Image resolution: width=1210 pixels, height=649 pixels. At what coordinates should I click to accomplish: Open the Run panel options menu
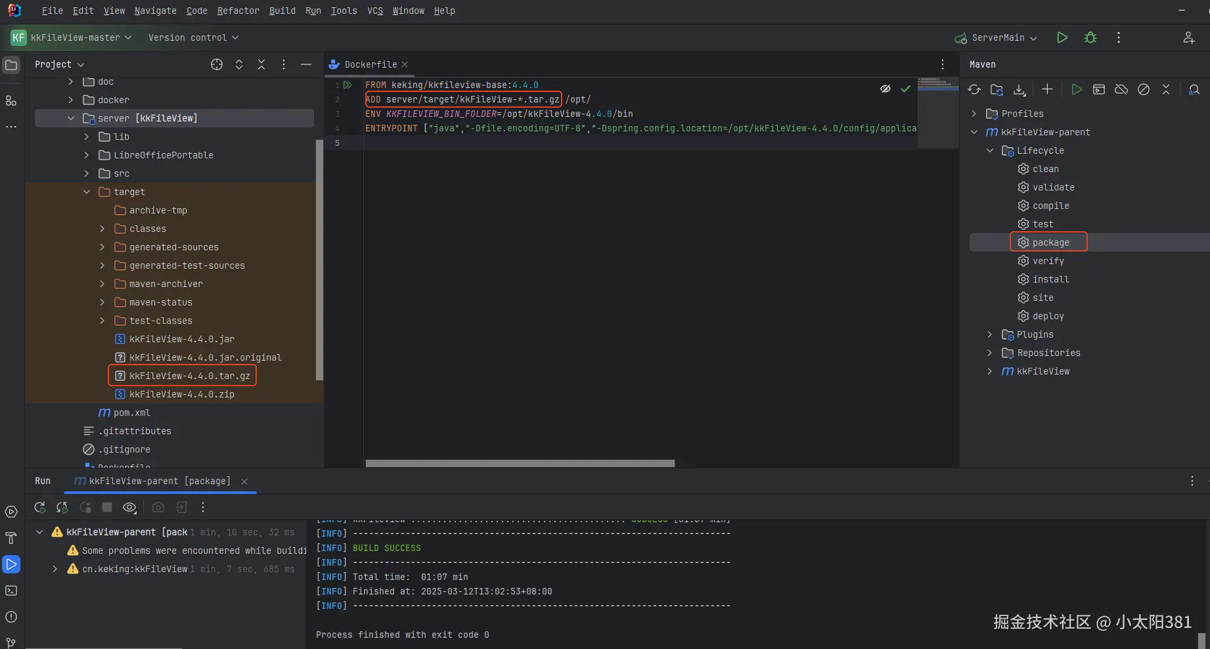pyautogui.click(x=1192, y=481)
